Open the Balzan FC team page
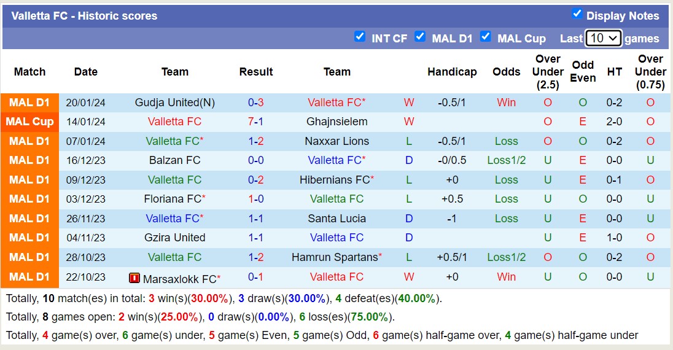This screenshot has width=673, height=350. tap(175, 160)
